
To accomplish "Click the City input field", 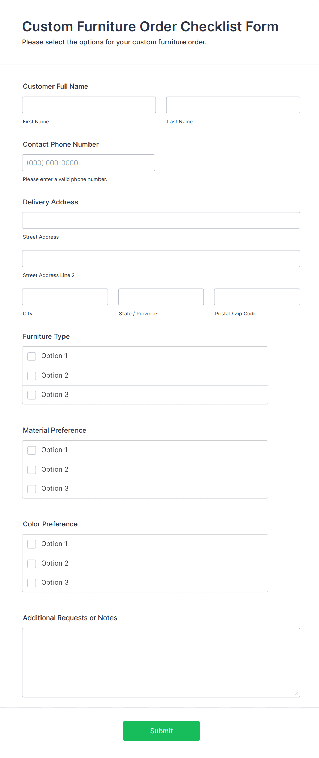I will tap(65, 297).
